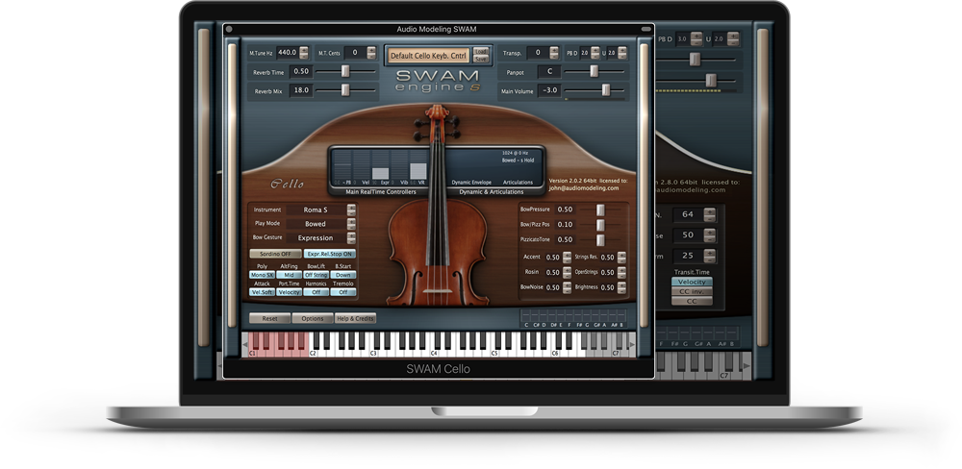Click the Reverb Time slider handle
Viewport: 962px width, 469px height.
tap(345, 71)
